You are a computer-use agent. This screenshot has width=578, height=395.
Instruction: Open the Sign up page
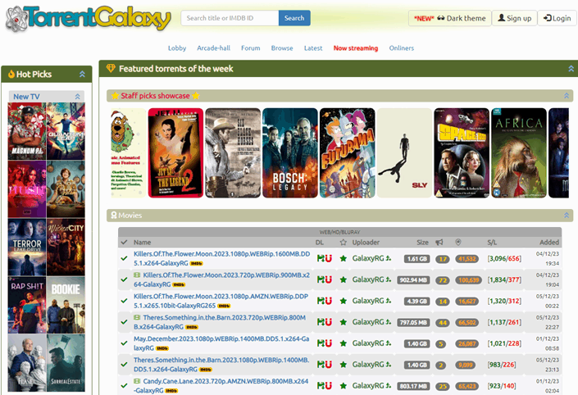[515, 18]
